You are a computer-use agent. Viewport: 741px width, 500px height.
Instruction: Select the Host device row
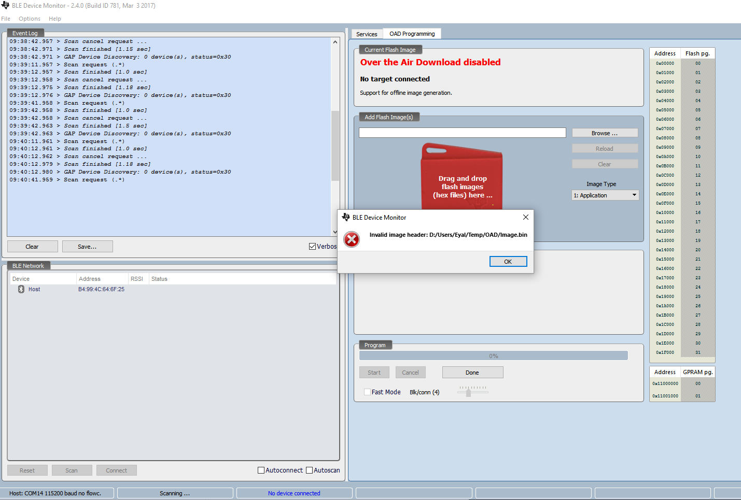pos(173,289)
